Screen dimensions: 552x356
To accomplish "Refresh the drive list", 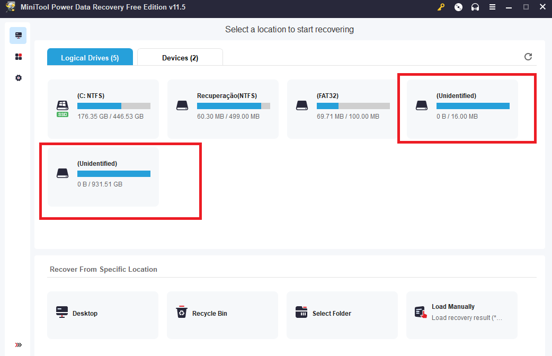I will click(x=528, y=57).
